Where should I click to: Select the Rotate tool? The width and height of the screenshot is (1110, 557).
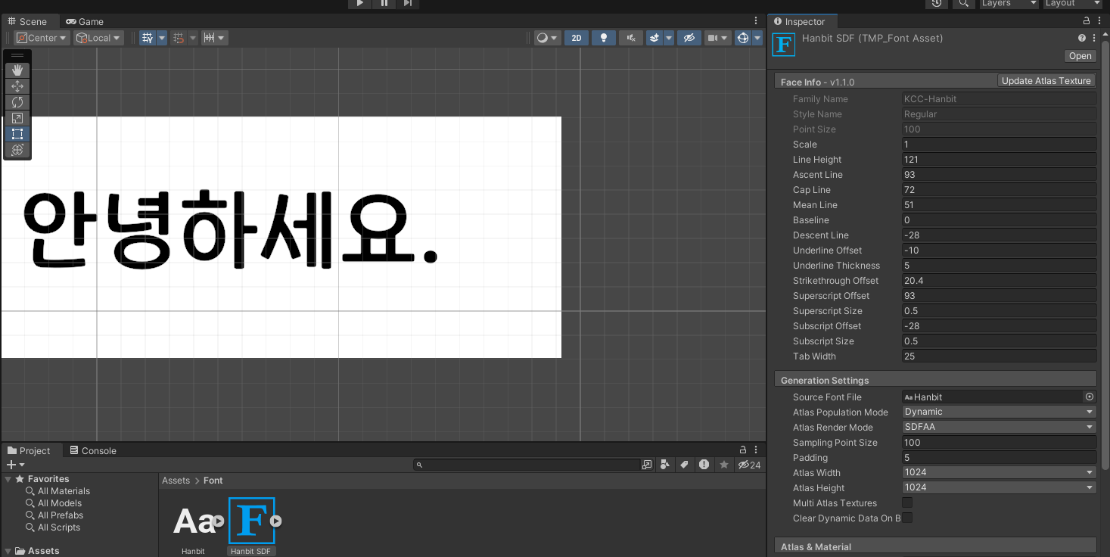(17, 102)
